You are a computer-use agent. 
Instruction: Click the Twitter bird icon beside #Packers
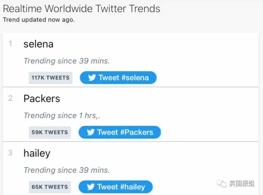pyautogui.click(x=91, y=132)
